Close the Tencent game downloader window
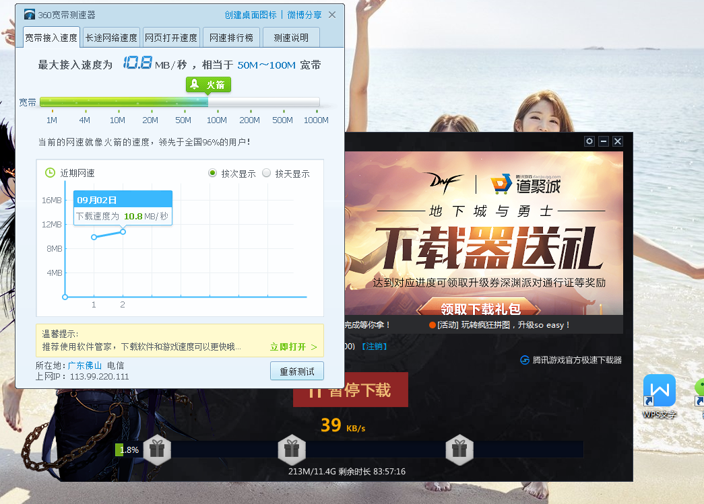 click(x=618, y=141)
